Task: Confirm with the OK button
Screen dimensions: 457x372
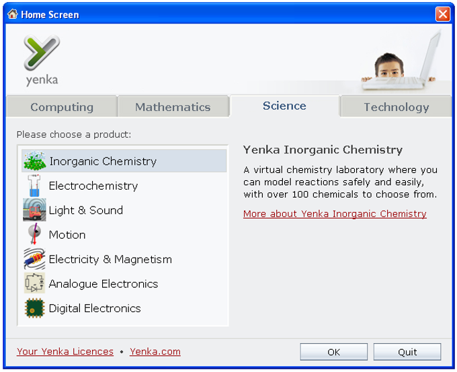Action: point(334,352)
